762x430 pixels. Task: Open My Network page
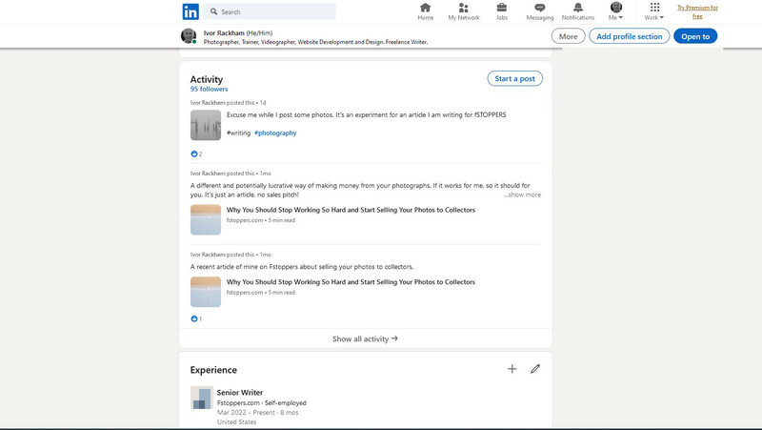[x=464, y=11]
